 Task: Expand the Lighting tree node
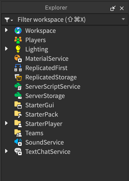6,49
